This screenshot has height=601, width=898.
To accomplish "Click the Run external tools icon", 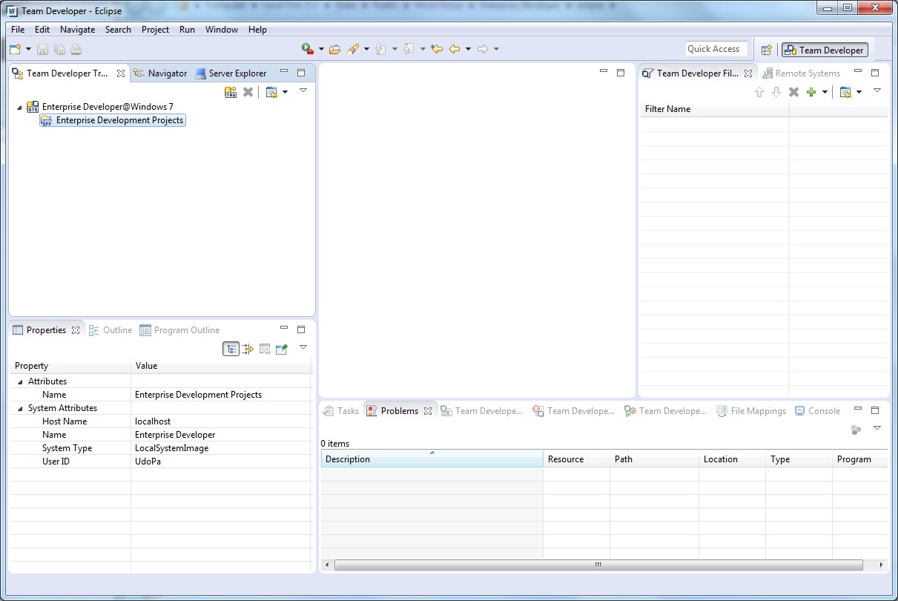I will [x=308, y=49].
